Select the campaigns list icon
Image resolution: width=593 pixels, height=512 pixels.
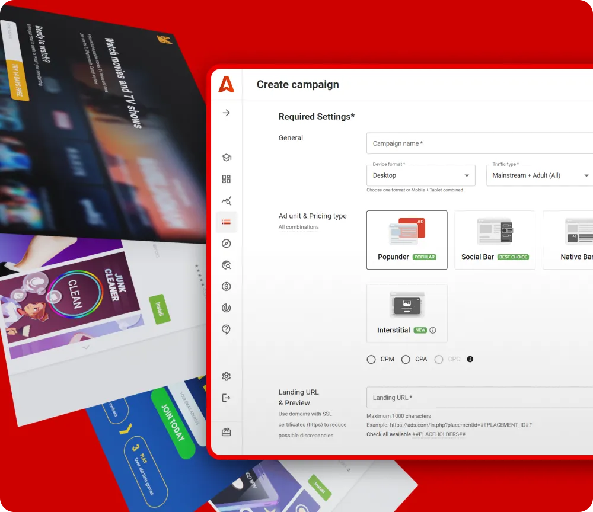(x=226, y=222)
